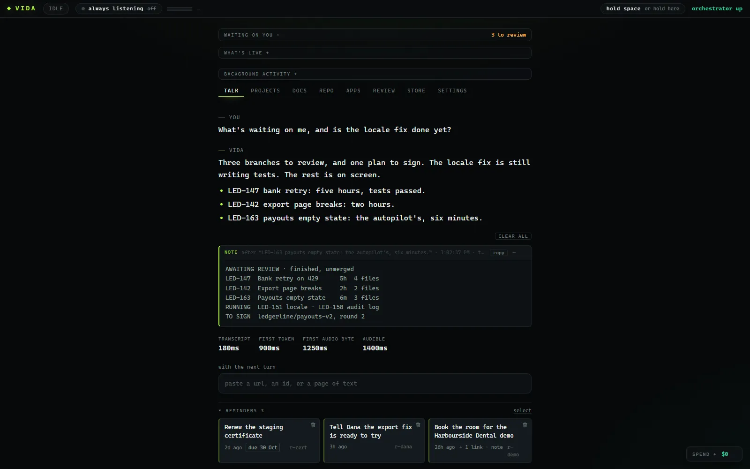
Task: Delete the 'Renew the staging certificate' reminder
Action: point(313,425)
